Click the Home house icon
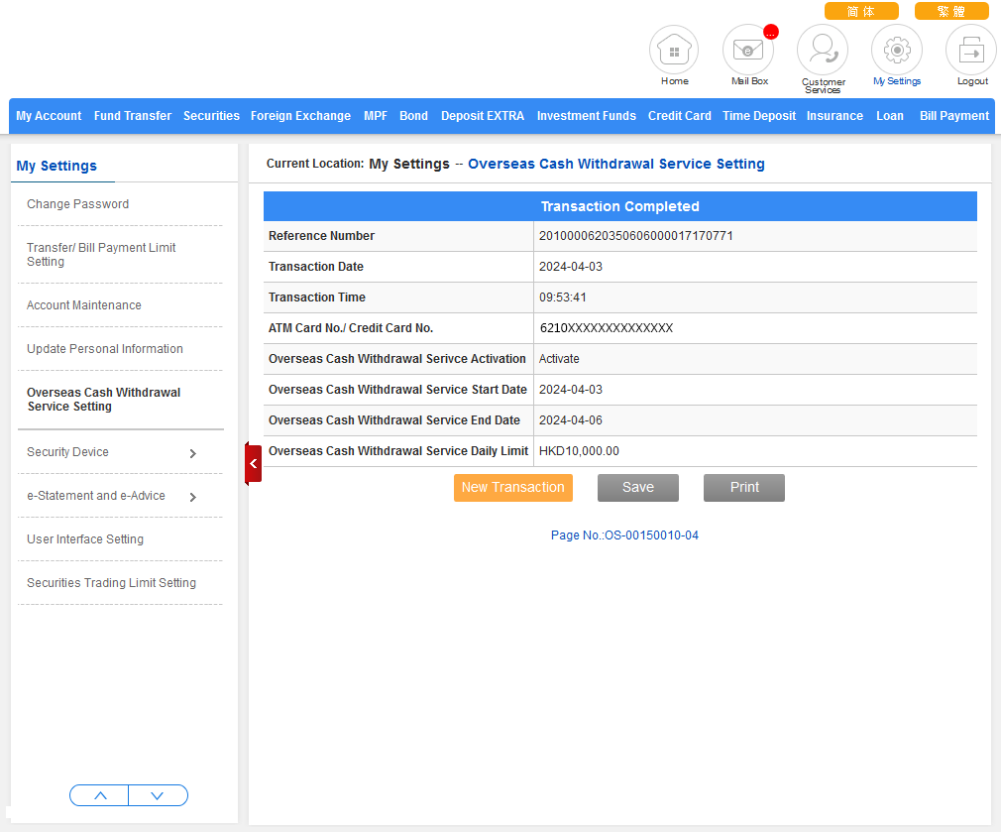 [x=674, y=50]
